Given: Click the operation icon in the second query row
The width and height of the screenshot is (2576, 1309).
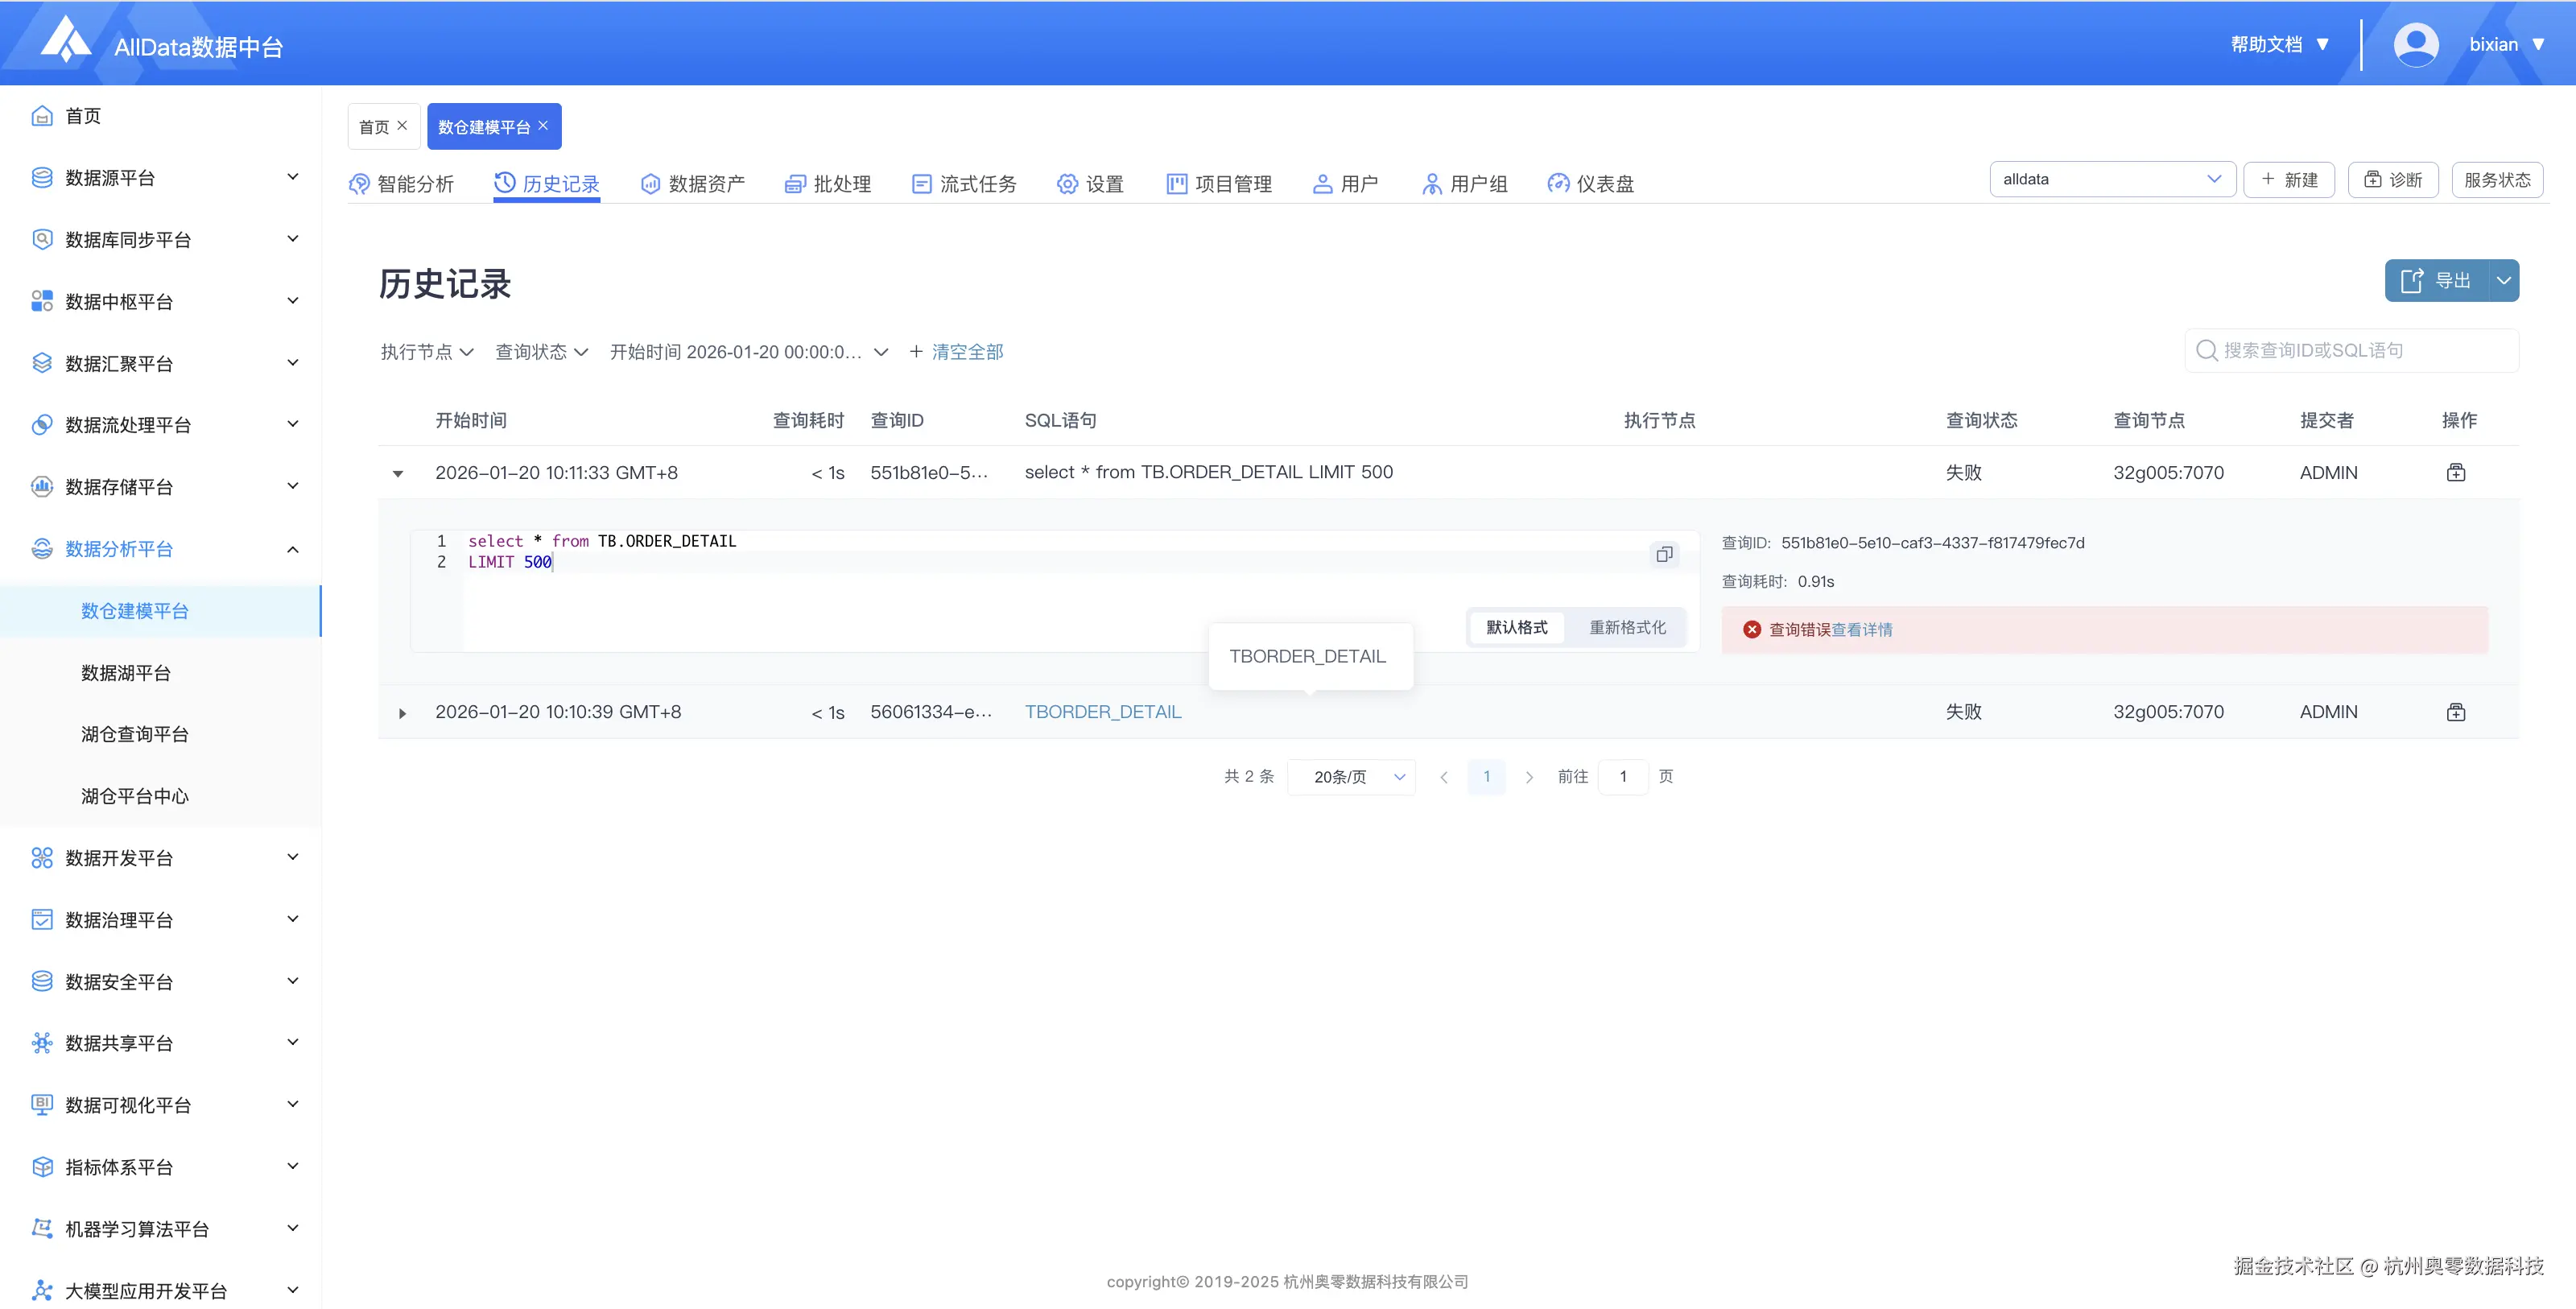Looking at the screenshot, I should (x=2455, y=712).
